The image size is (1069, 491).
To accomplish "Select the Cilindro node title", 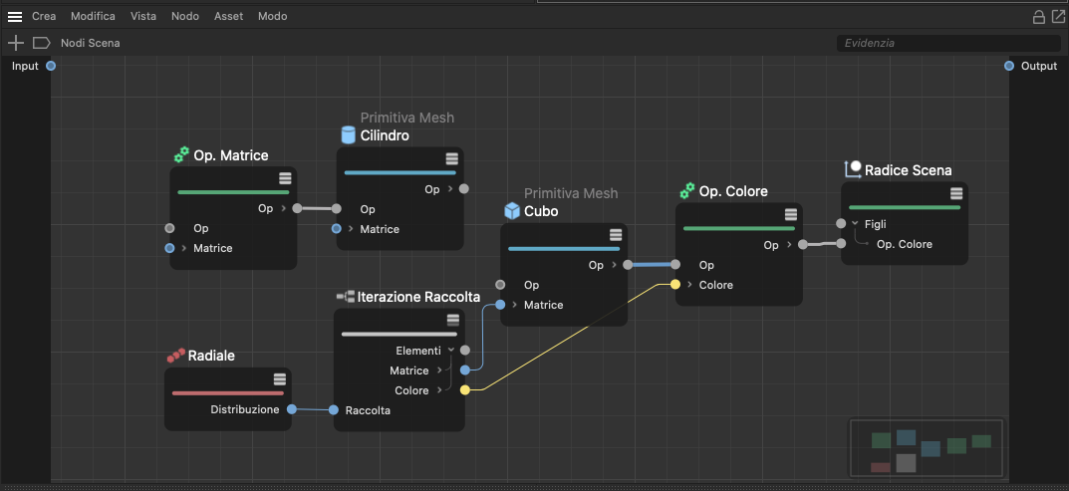I will point(385,135).
